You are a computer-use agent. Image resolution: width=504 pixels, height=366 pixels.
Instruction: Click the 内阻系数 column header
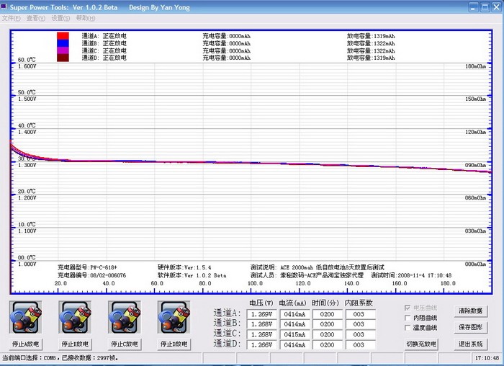point(359,303)
